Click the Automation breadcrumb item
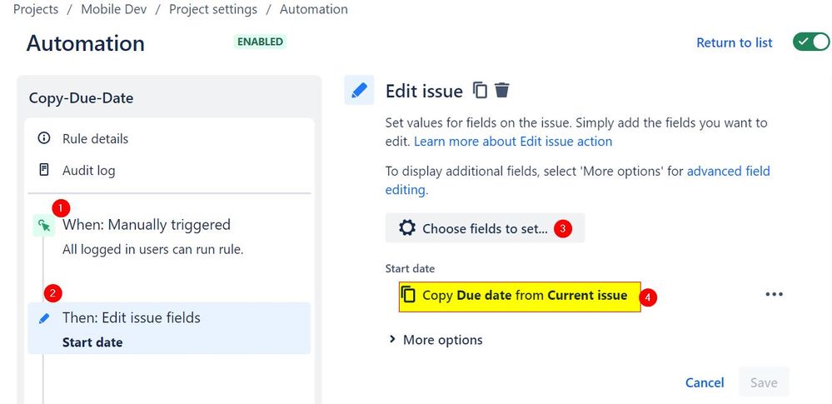 314,9
